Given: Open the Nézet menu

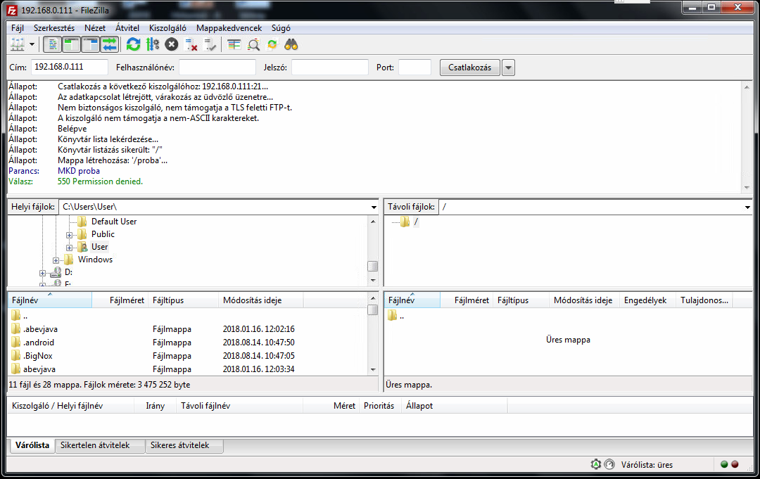Looking at the screenshot, I should (95, 28).
